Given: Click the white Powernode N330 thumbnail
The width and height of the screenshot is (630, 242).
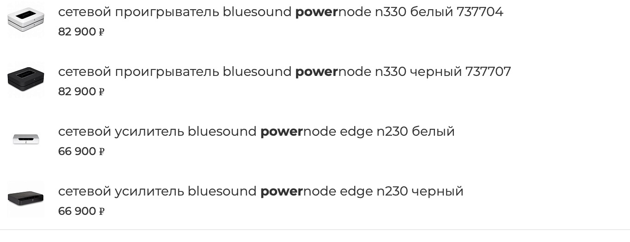Looking at the screenshot, I should [26, 20].
